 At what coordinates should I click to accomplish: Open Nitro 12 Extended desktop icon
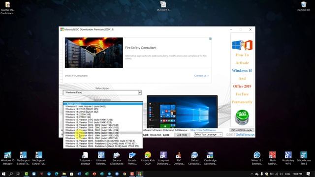click(257, 158)
